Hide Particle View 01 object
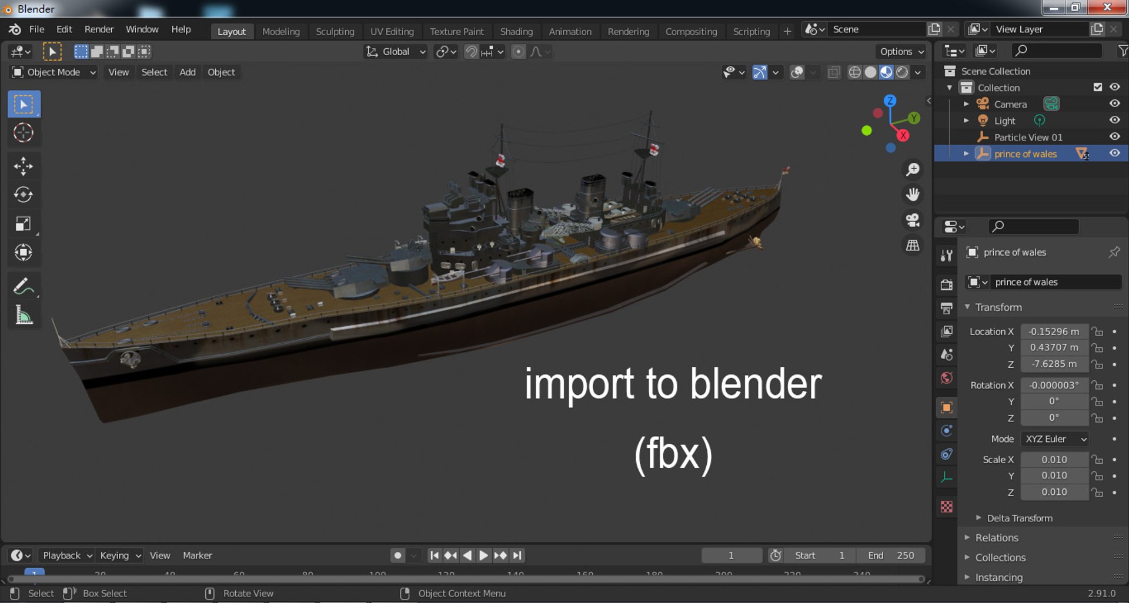Image resolution: width=1129 pixels, height=603 pixels. coord(1114,136)
